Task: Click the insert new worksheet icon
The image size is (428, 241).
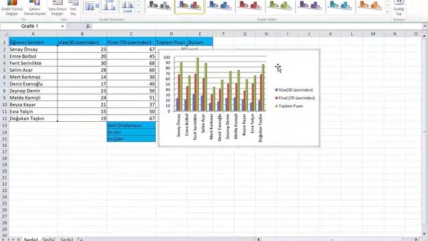Action: pyautogui.click(x=80, y=239)
